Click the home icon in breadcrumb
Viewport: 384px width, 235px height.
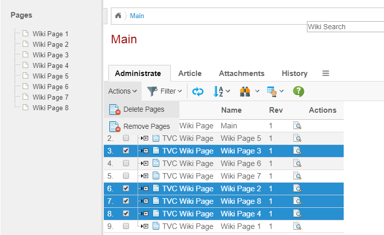[118, 16]
